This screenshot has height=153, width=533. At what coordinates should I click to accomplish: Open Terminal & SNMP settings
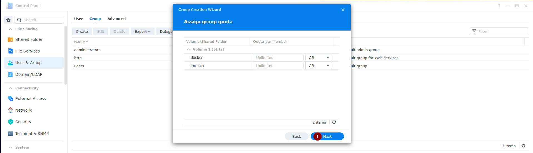pos(32,134)
